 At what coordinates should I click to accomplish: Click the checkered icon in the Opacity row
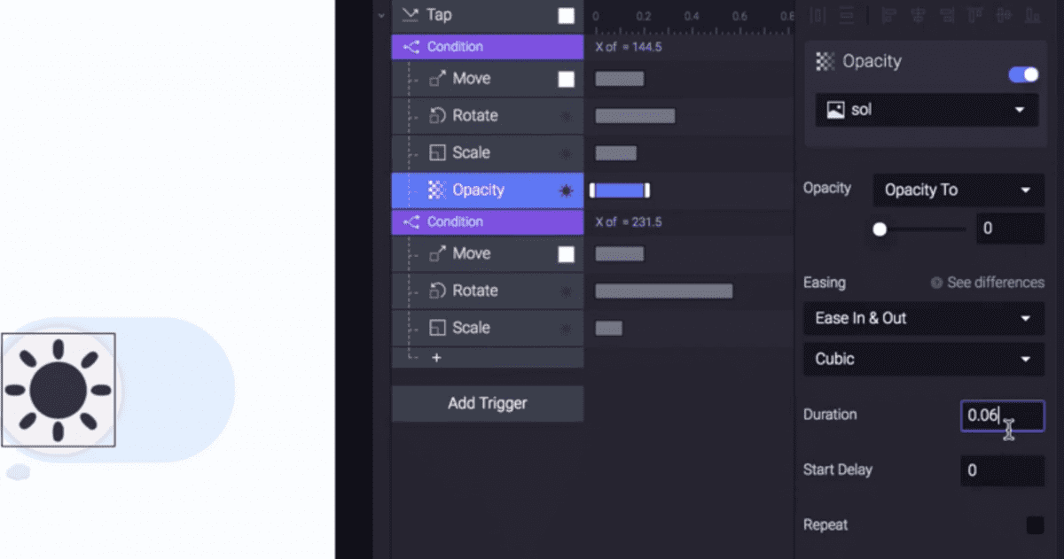[437, 190]
